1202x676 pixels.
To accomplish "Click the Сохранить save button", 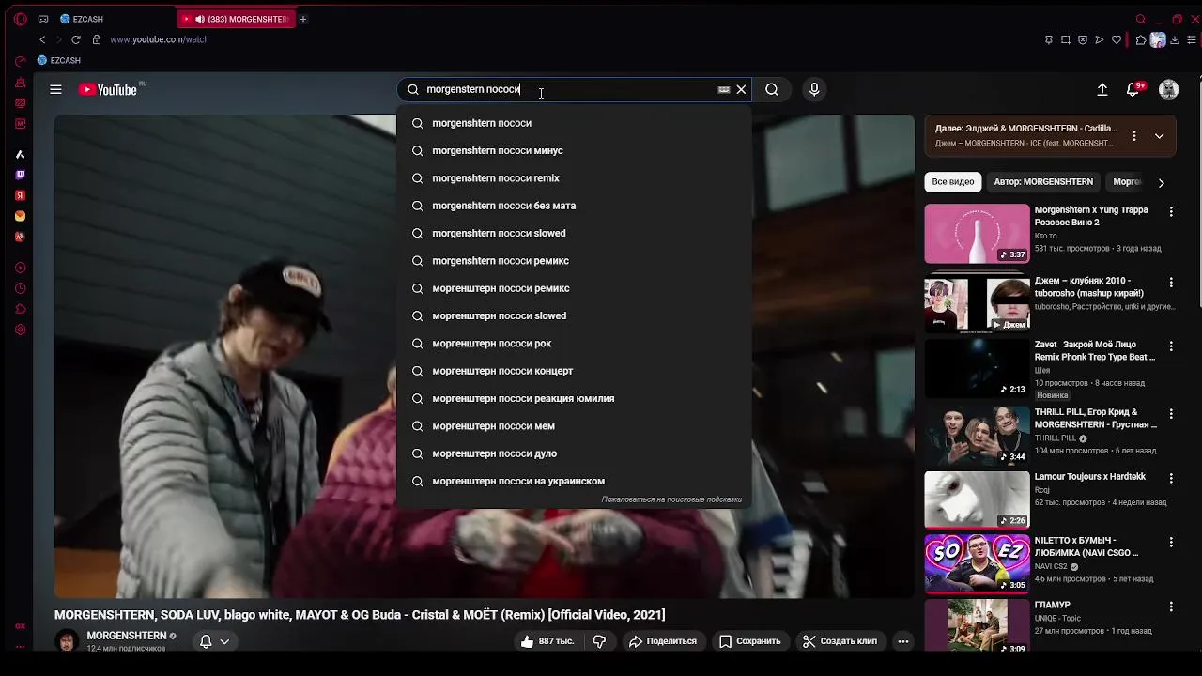I will [749, 641].
